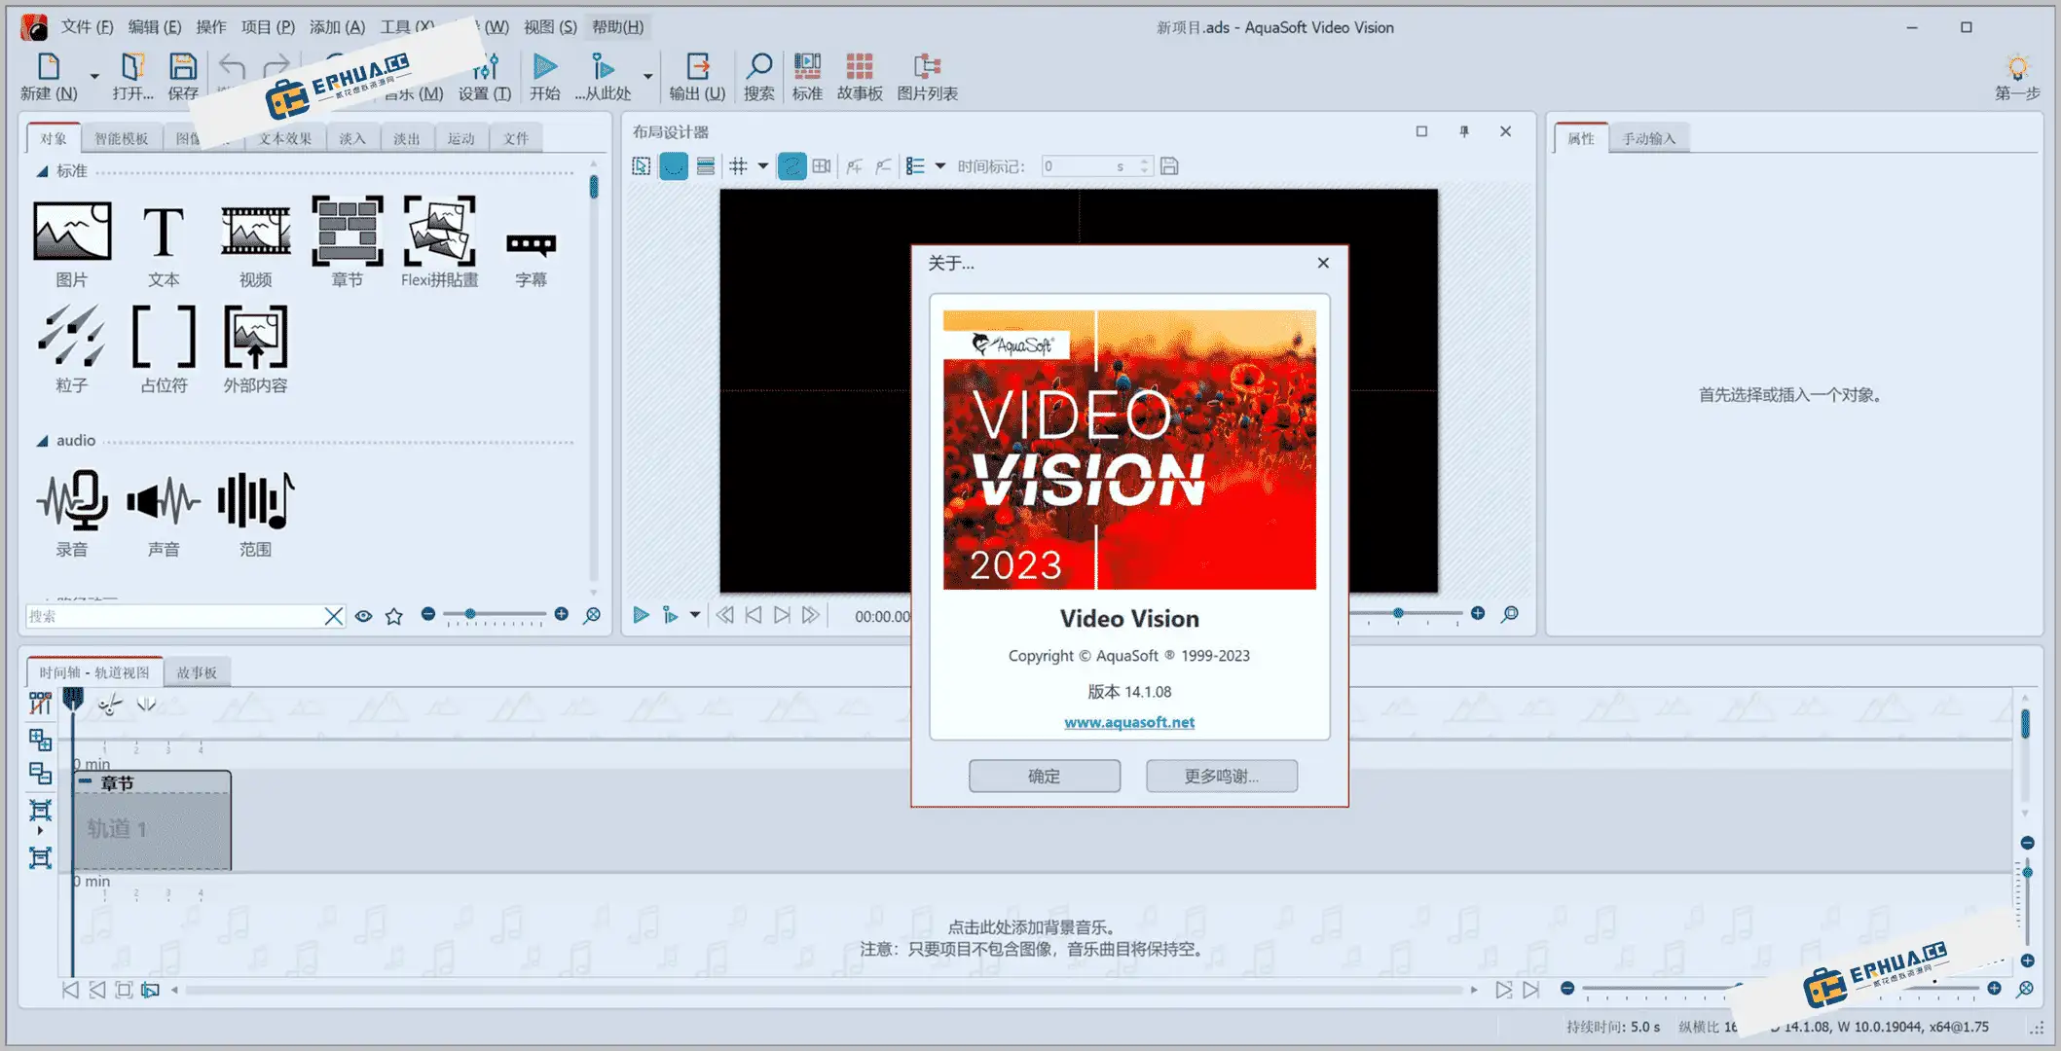This screenshot has width=2061, height=1051.
Task: Adjust the timeline horizontal zoom slider
Action: [1782, 989]
